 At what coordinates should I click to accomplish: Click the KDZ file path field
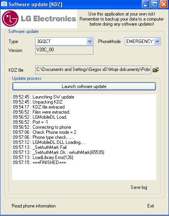click(93, 70)
